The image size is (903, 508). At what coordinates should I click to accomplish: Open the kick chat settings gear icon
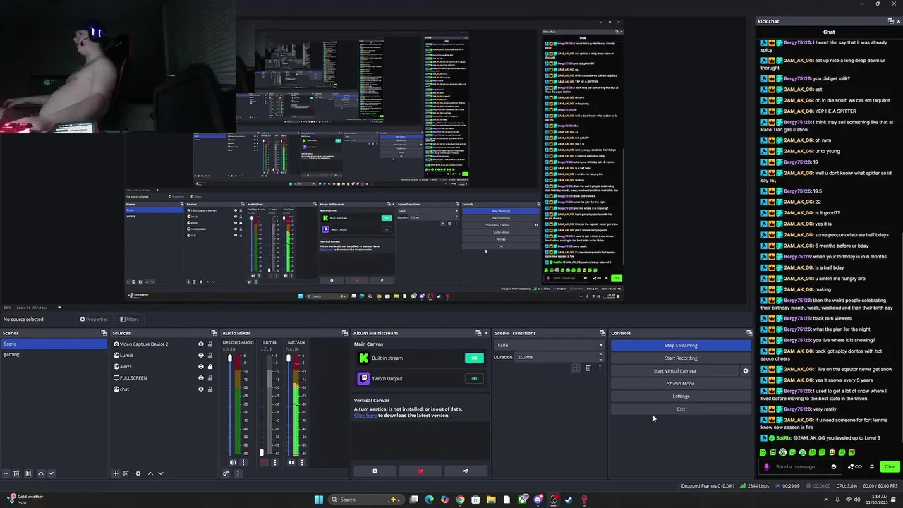coord(872,466)
